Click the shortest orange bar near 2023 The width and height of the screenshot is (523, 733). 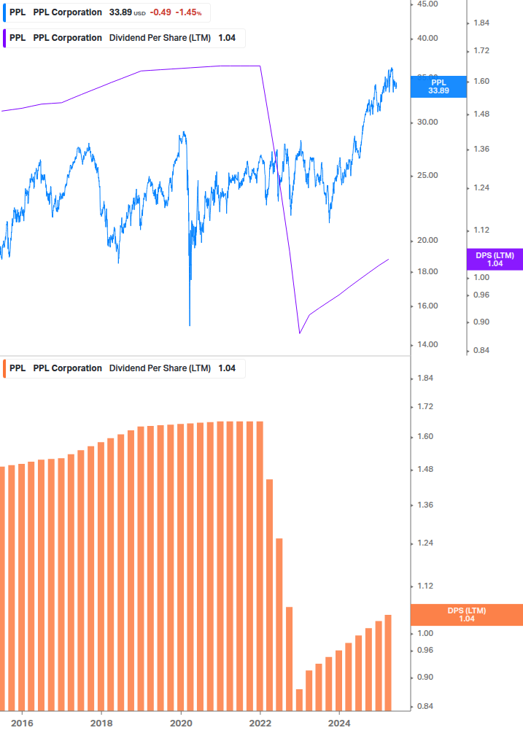pyautogui.click(x=299, y=699)
